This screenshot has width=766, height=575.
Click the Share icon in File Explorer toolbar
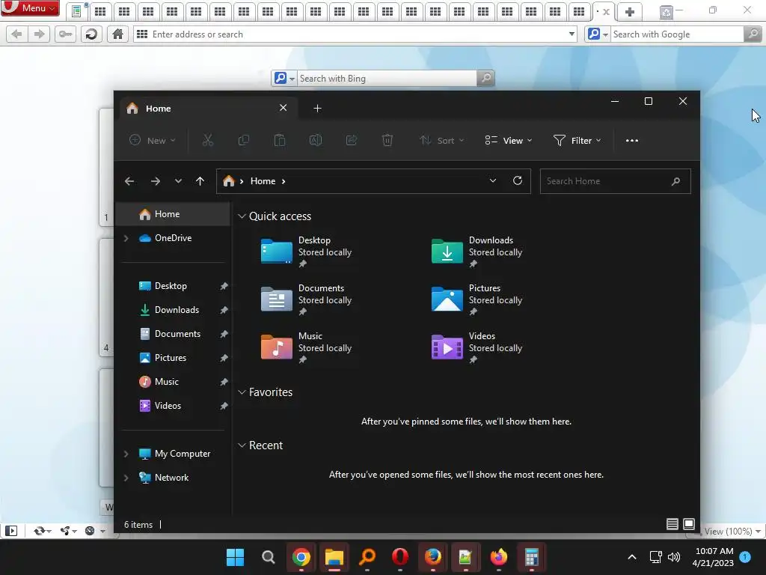click(x=352, y=140)
